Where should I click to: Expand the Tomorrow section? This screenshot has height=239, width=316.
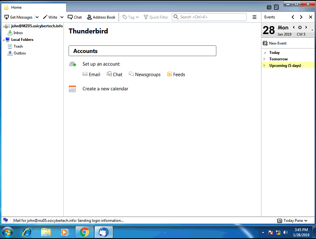click(x=265, y=59)
